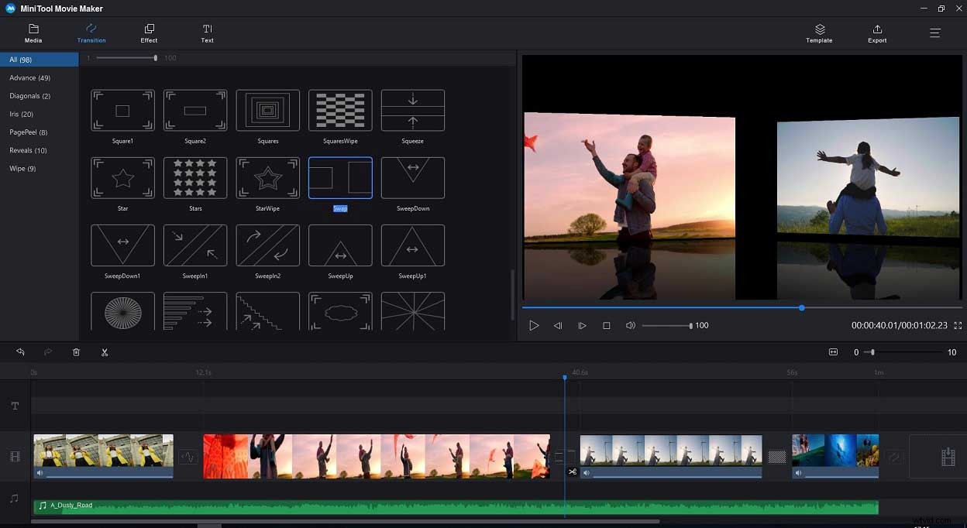The width and height of the screenshot is (967, 528).
Task: Open the hamburger menu in top right
Action: click(934, 33)
